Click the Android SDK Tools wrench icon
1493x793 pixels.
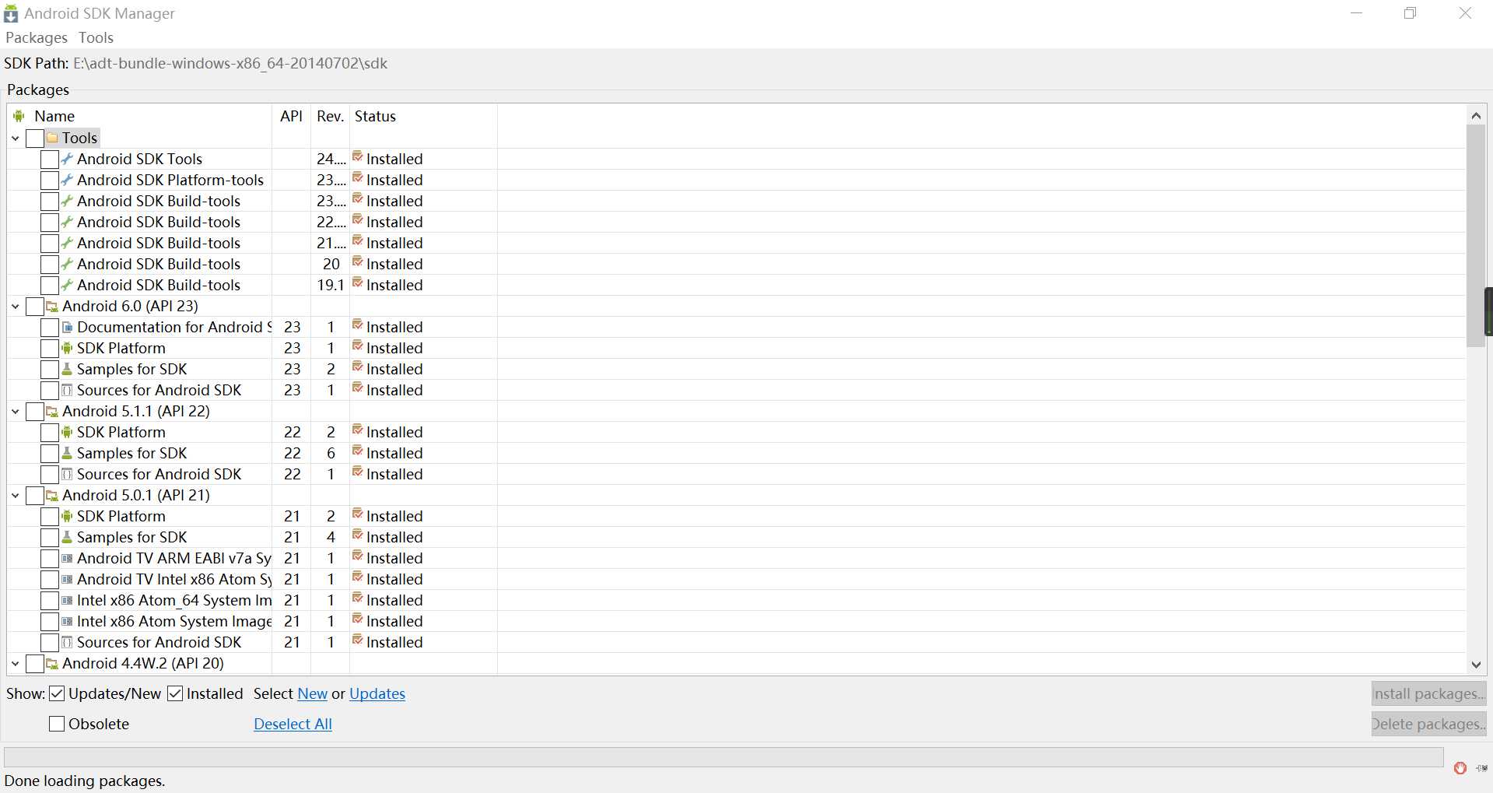pos(67,159)
